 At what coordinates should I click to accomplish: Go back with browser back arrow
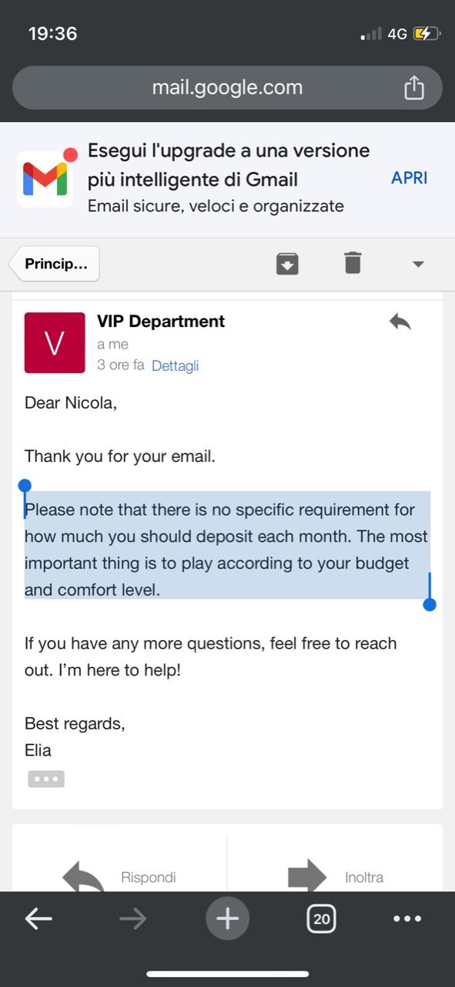[x=38, y=918]
